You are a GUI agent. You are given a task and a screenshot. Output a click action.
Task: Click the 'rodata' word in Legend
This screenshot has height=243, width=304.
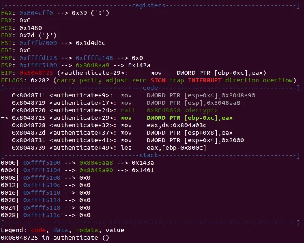87,230
